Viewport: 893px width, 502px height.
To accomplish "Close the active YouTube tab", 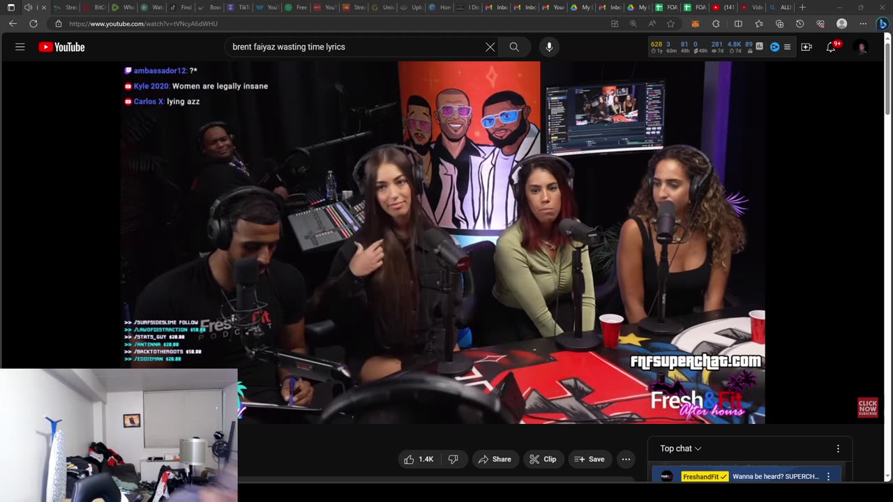I will (x=43, y=8).
